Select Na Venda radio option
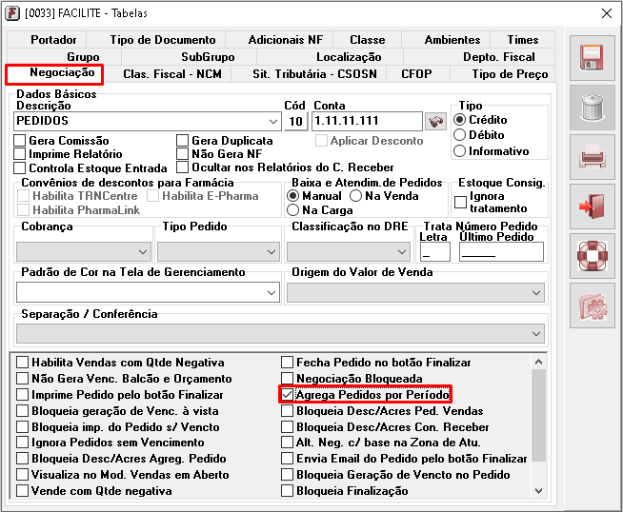The height and width of the screenshot is (512, 623). pyautogui.click(x=355, y=196)
